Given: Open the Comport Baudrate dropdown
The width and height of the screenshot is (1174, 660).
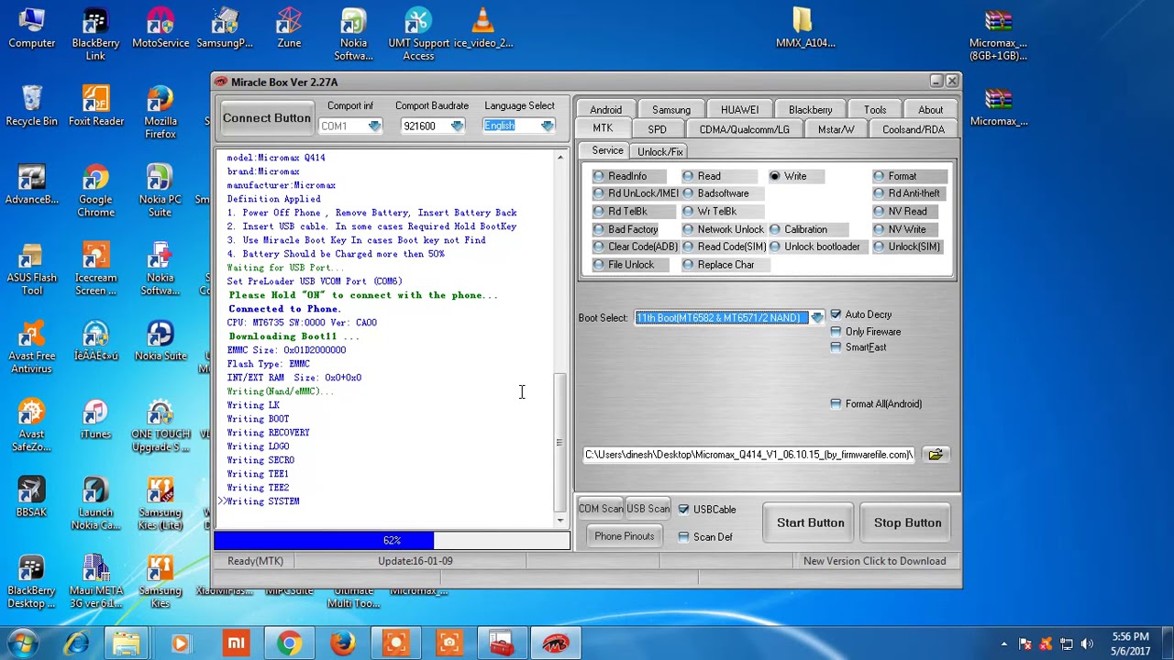Looking at the screenshot, I should click(x=457, y=126).
